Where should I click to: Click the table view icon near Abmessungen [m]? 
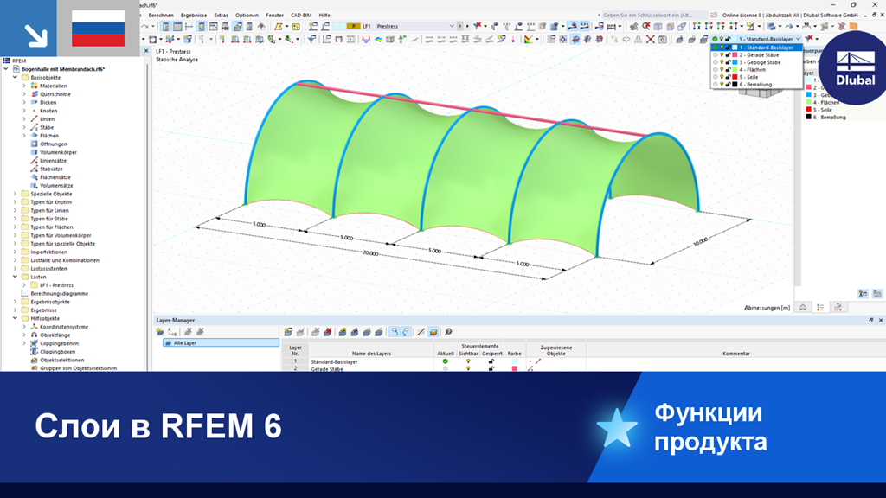820,307
